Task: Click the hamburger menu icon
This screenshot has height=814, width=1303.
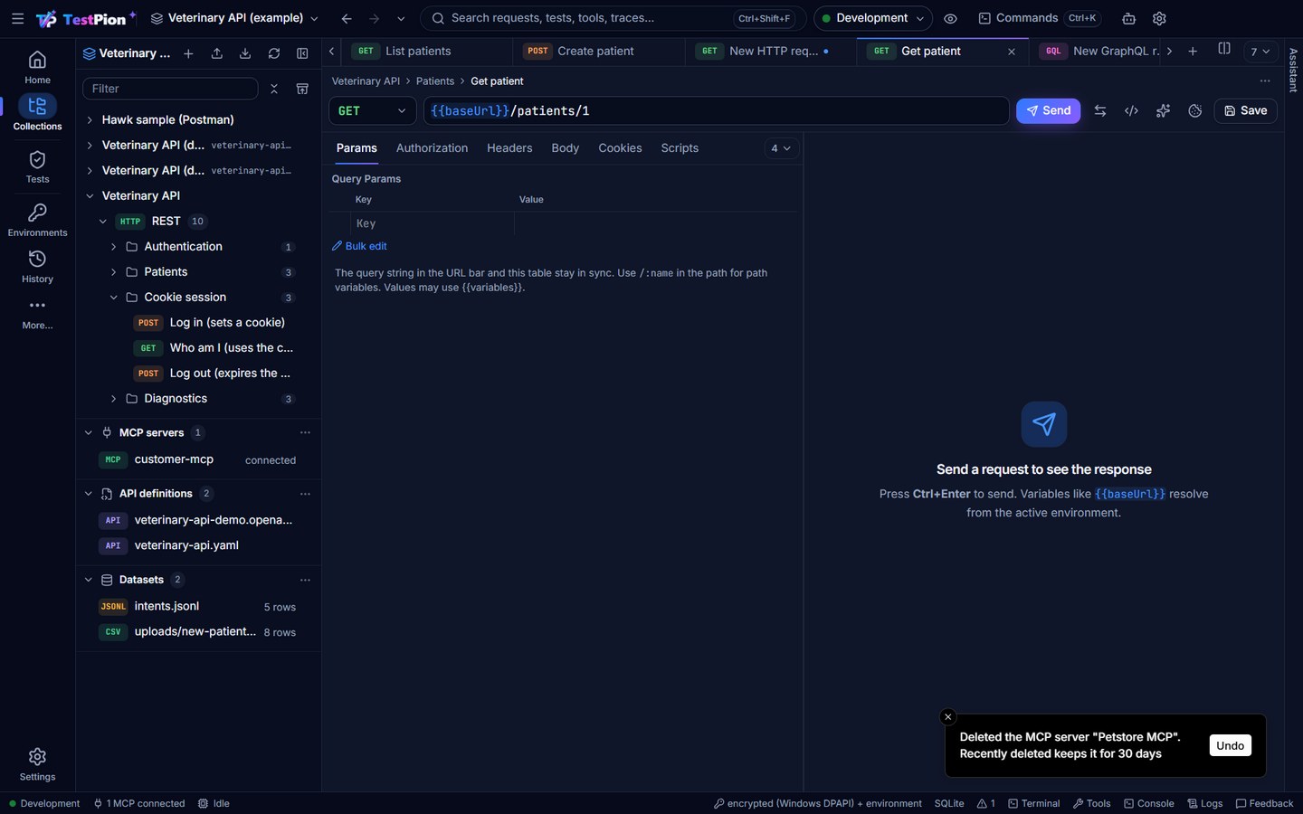Action: [17, 18]
